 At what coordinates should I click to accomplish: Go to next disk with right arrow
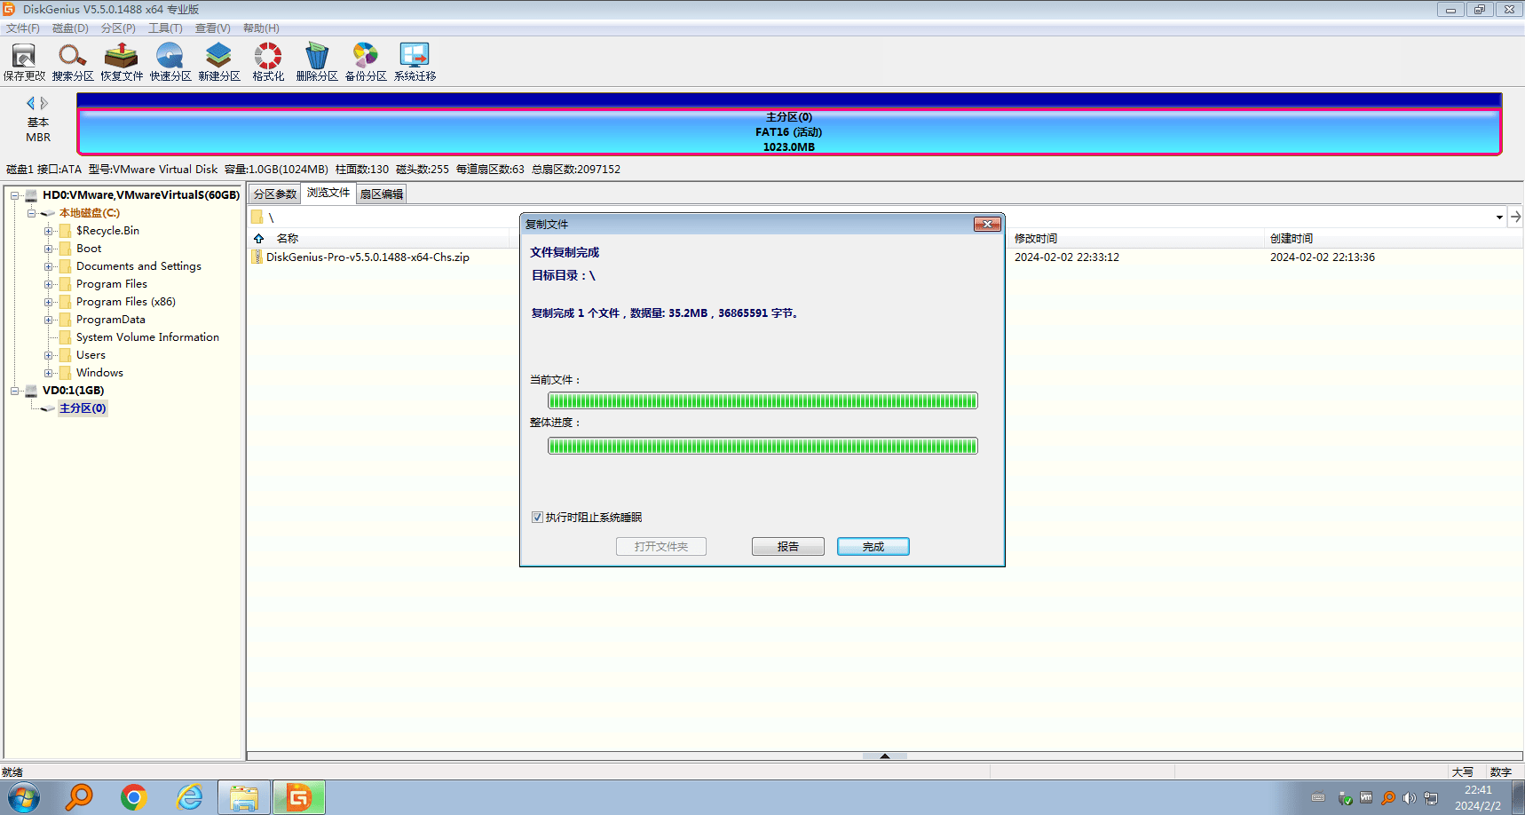pyautogui.click(x=44, y=103)
